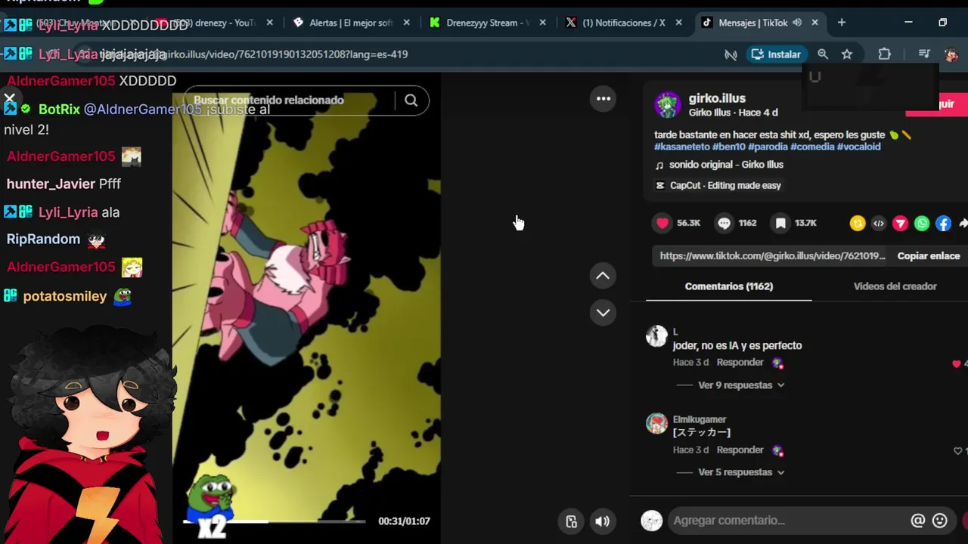Open the #kasaneteto hashtag
968x544 pixels.
tap(681, 147)
